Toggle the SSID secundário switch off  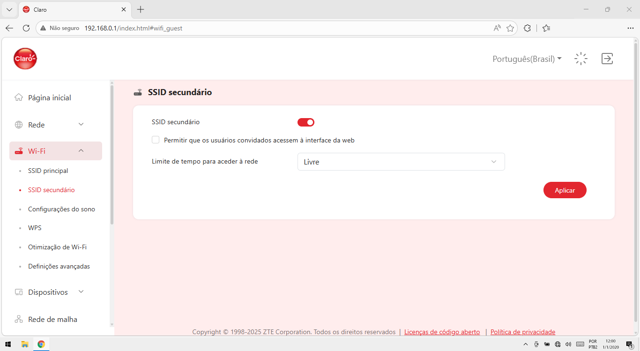[x=306, y=122]
